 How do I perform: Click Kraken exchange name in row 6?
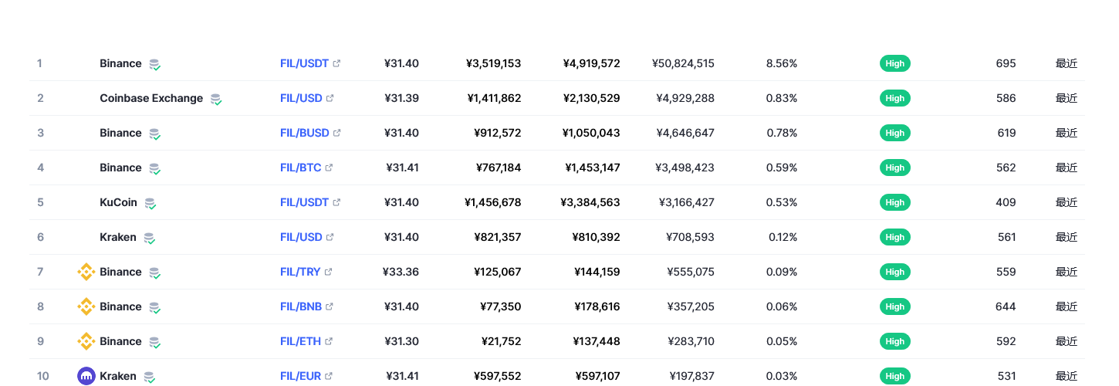point(118,237)
